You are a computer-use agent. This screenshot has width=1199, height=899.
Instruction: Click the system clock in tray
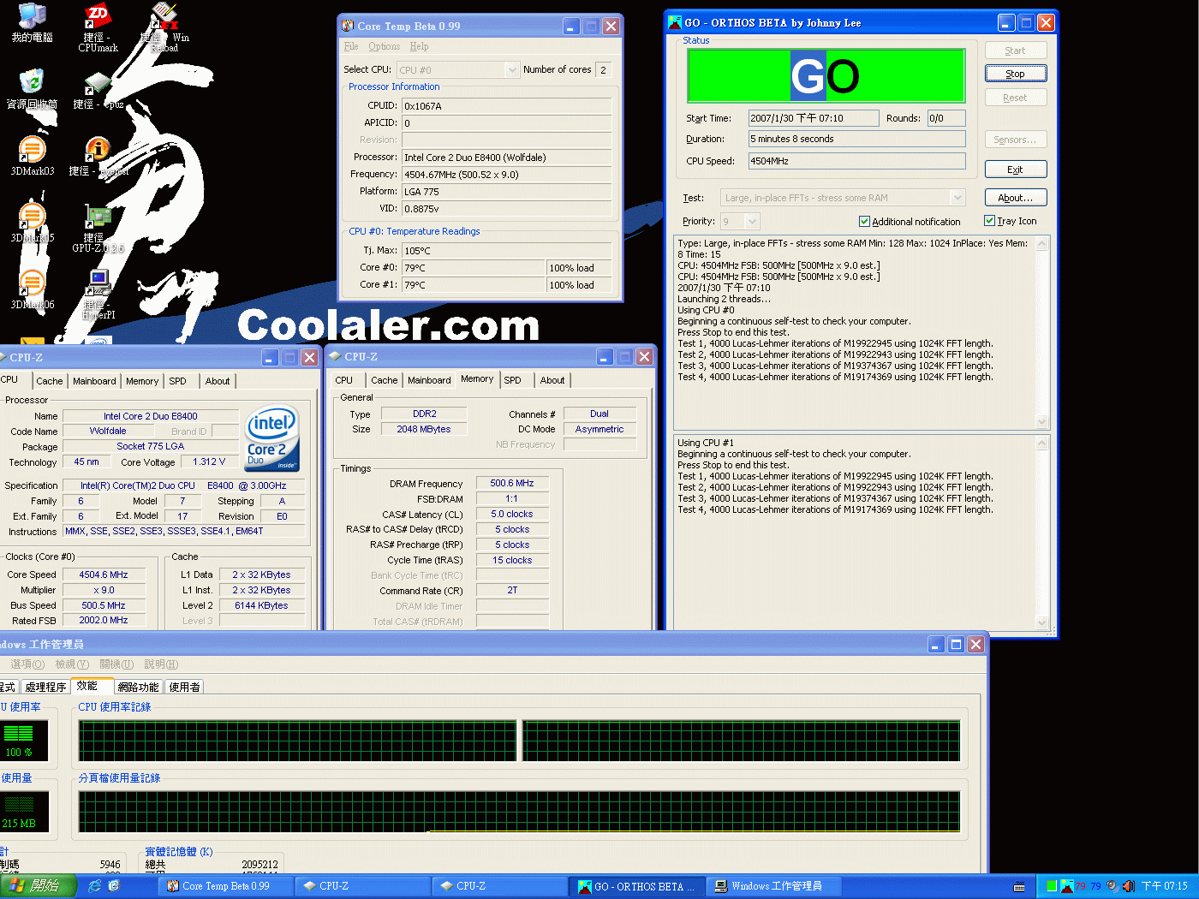(x=1165, y=886)
